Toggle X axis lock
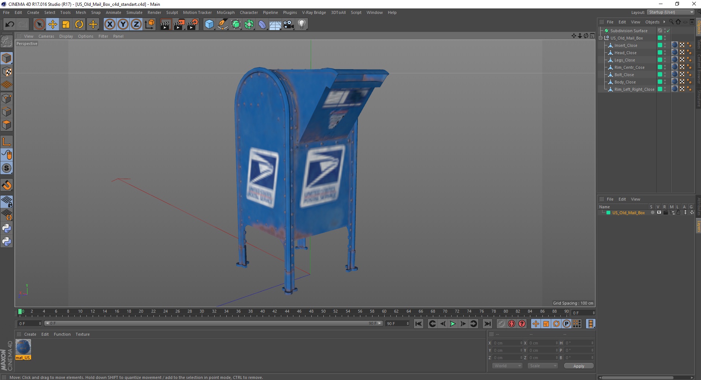The height and width of the screenshot is (380, 701). pos(110,25)
